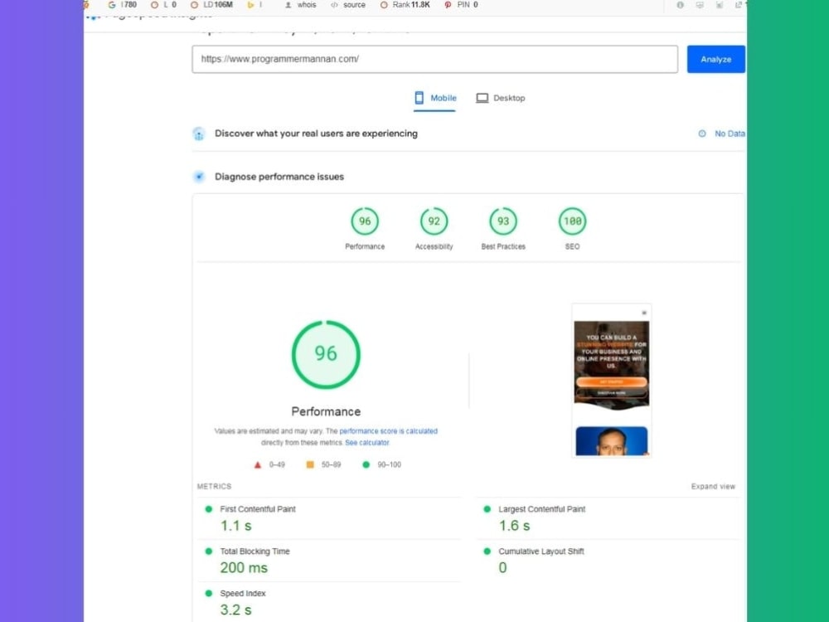
Task: Click the Pinterest PIN icon in toolbar
Action: [448, 5]
